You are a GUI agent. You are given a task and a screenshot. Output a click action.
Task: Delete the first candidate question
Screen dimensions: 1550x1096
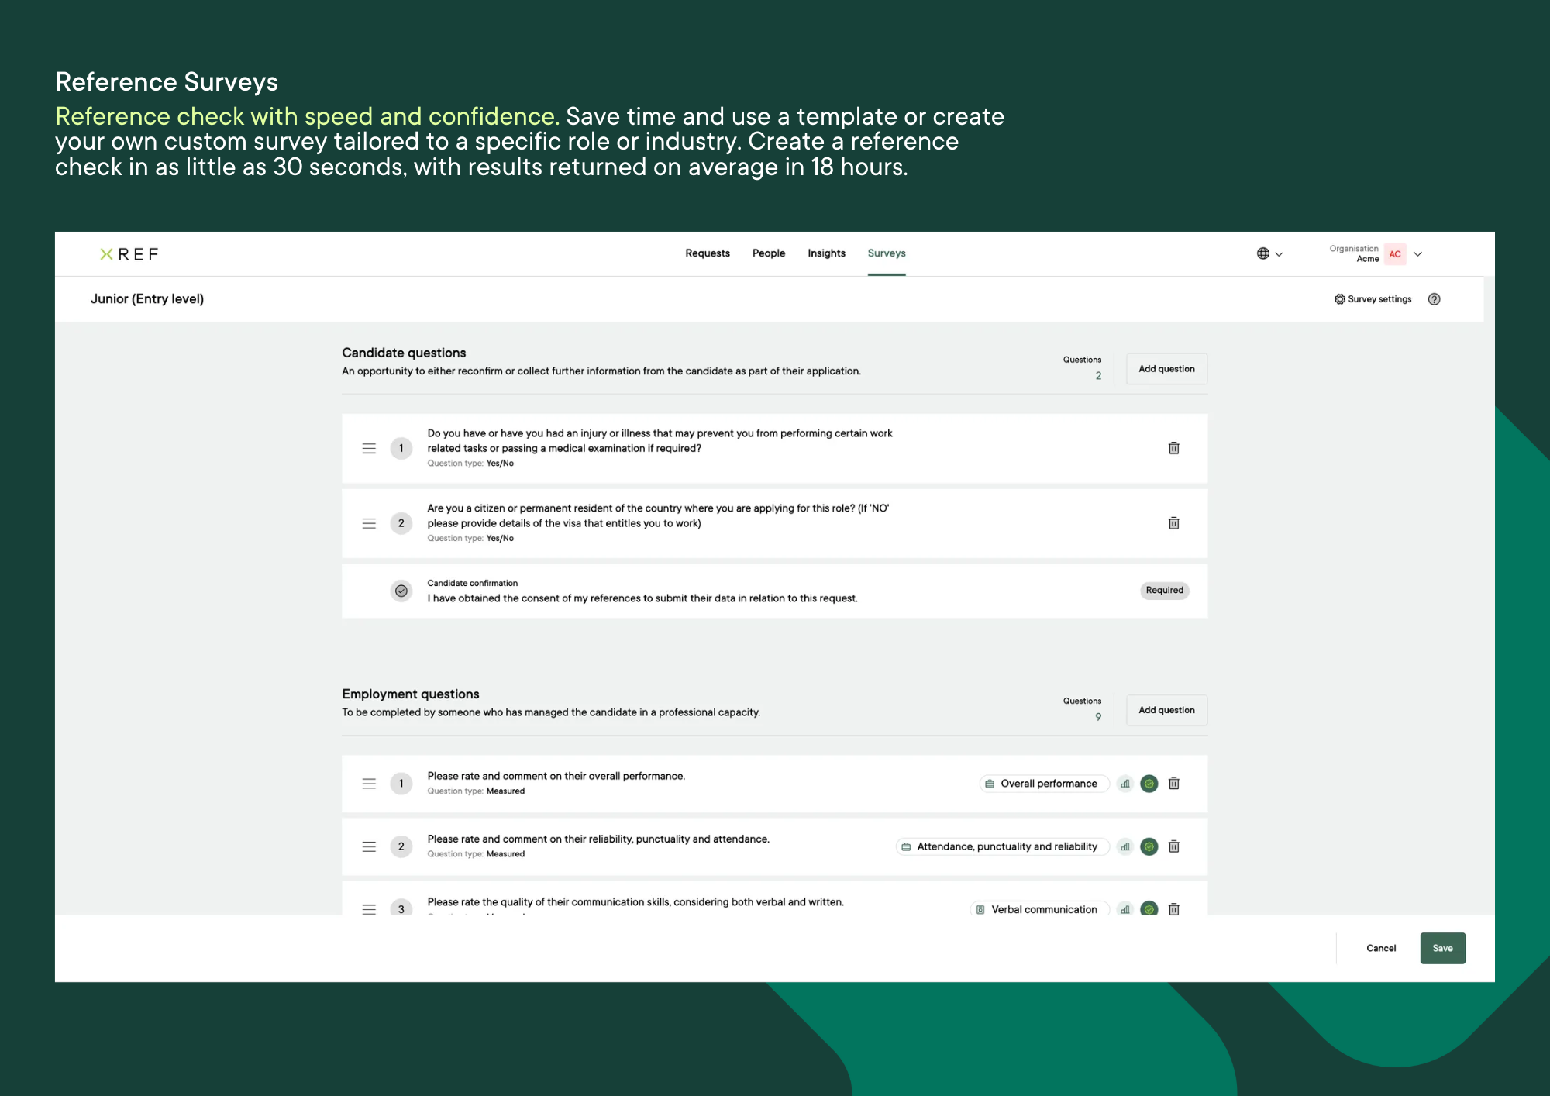pyautogui.click(x=1174, y=448)
